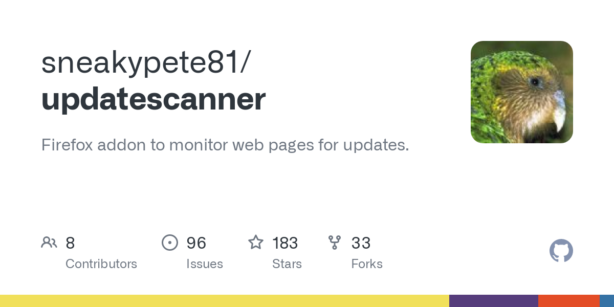
Task: Click the issue count 96
Action: pos(196,243)
